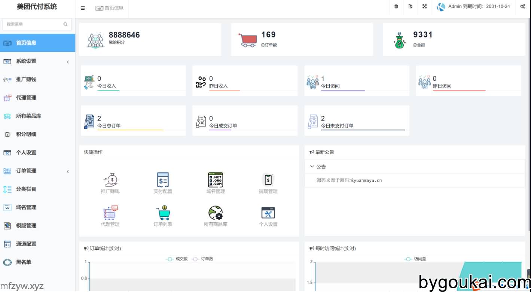Click the 提现管理 phone shortcut icon

coord(268,180)
